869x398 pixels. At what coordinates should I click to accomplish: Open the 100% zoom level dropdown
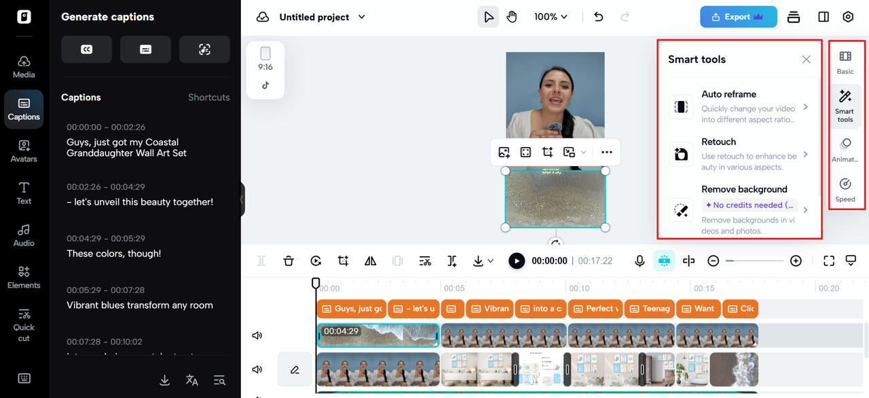pyautogui.click(x=551, y=17)
